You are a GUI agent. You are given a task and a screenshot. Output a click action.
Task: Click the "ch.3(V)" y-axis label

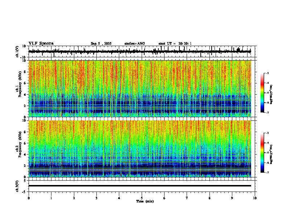click(17, 186)
